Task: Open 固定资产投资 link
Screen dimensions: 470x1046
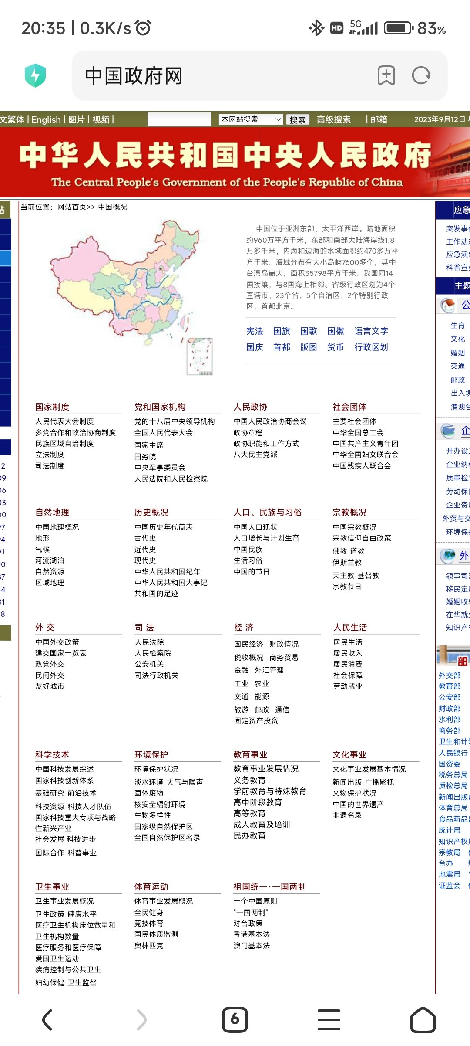Action: pyautogui.click(x=256, y=721)
